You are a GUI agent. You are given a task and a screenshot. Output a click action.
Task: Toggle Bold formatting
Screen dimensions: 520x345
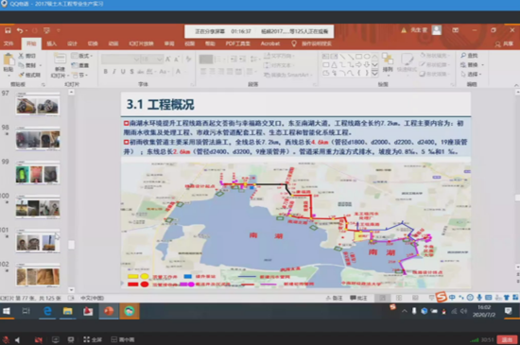click(106, 71)
